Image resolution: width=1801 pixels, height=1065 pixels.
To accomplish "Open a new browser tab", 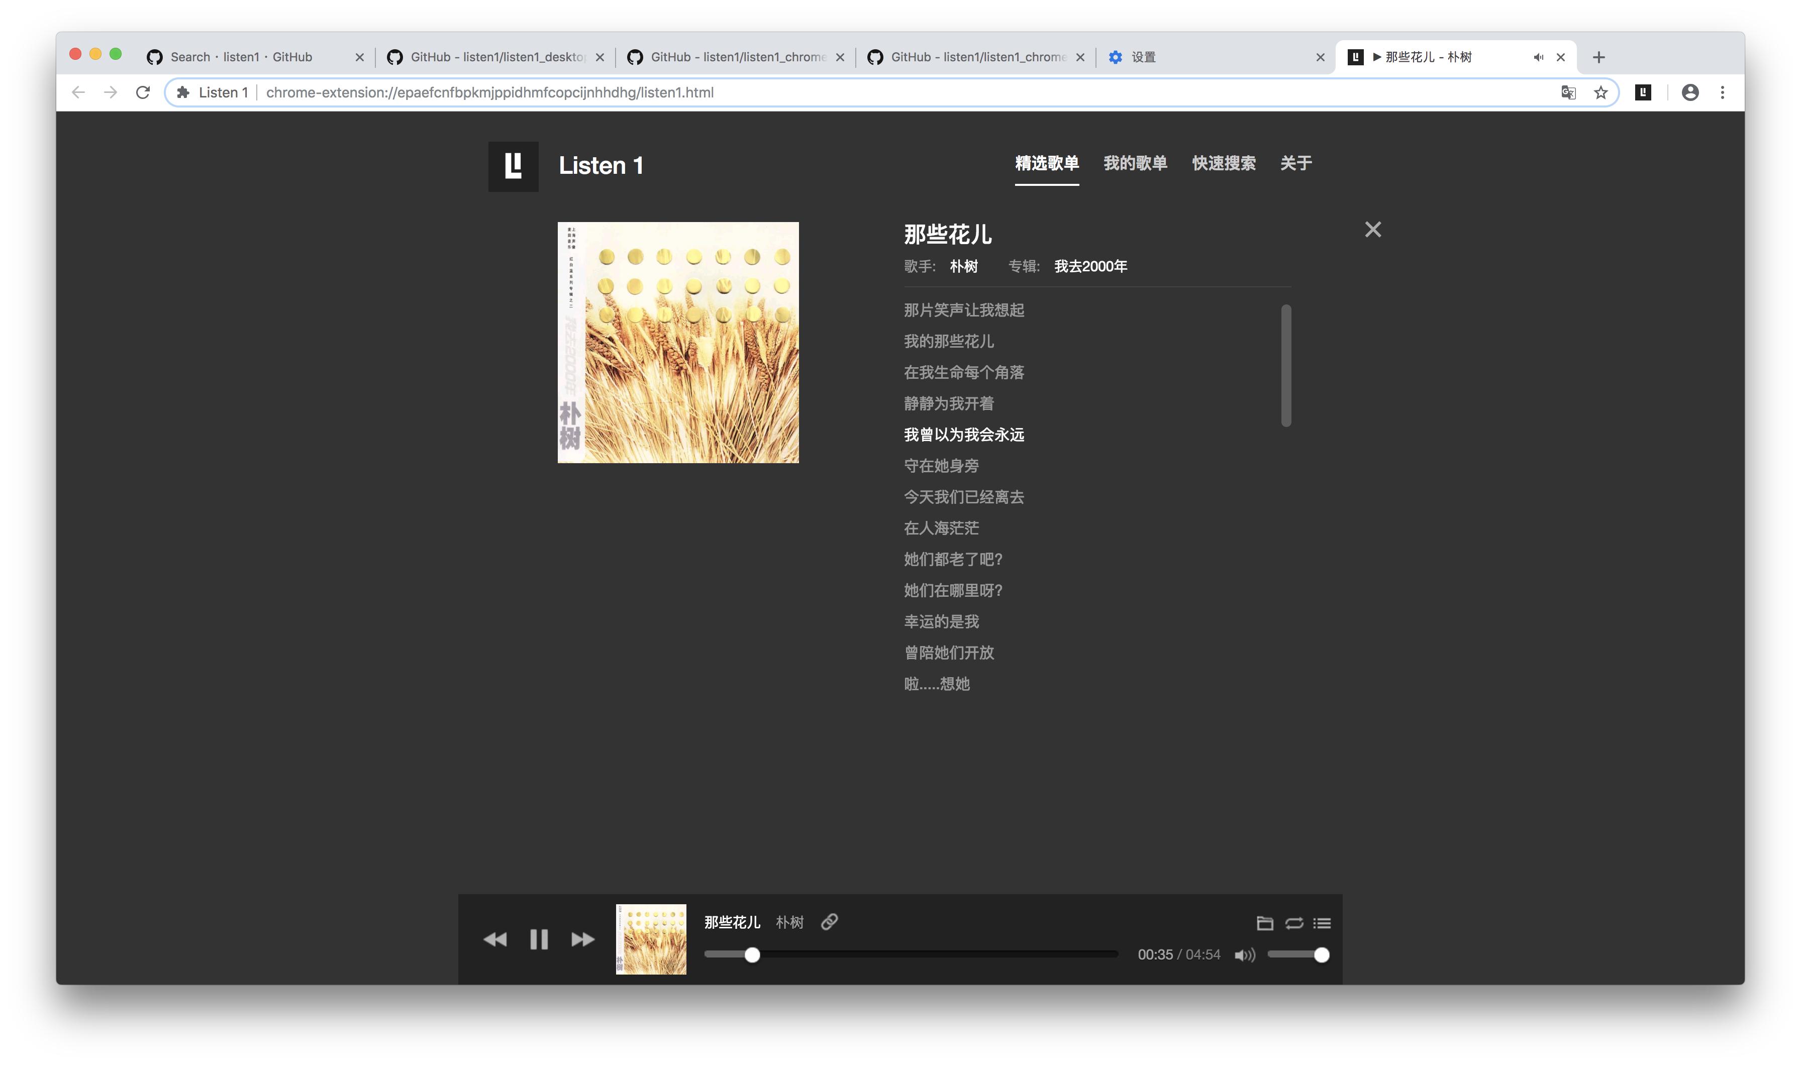I will 1598,57.
